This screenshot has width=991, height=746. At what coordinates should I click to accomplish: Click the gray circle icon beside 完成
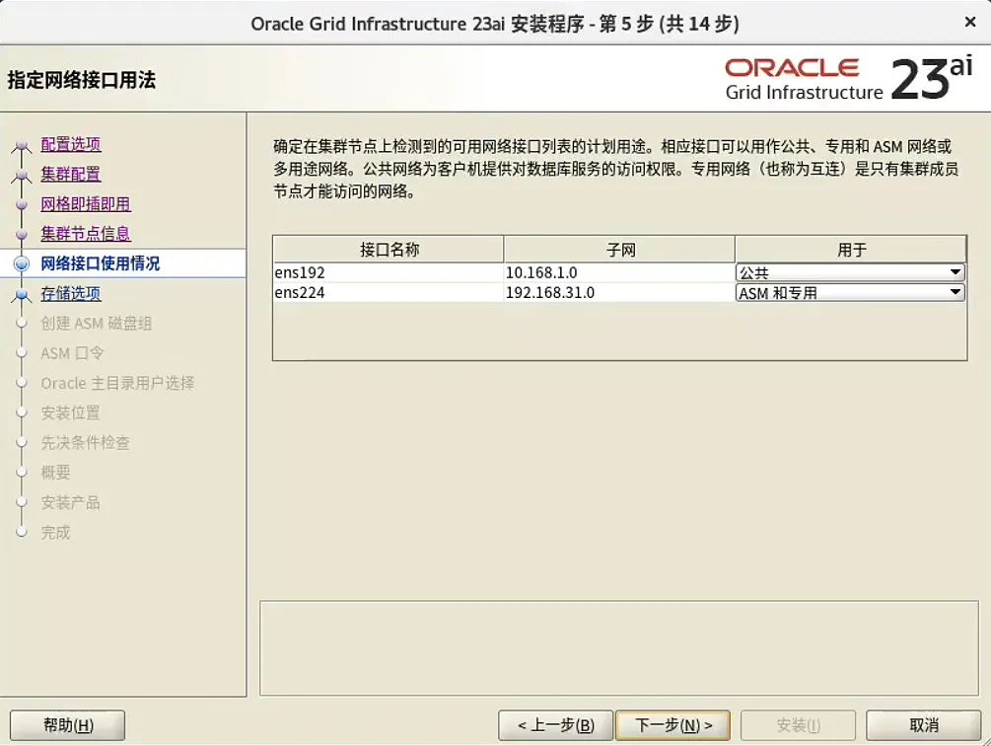click(23, 532)
